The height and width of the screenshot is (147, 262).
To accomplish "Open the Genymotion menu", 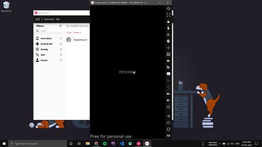I will point(49,19).
